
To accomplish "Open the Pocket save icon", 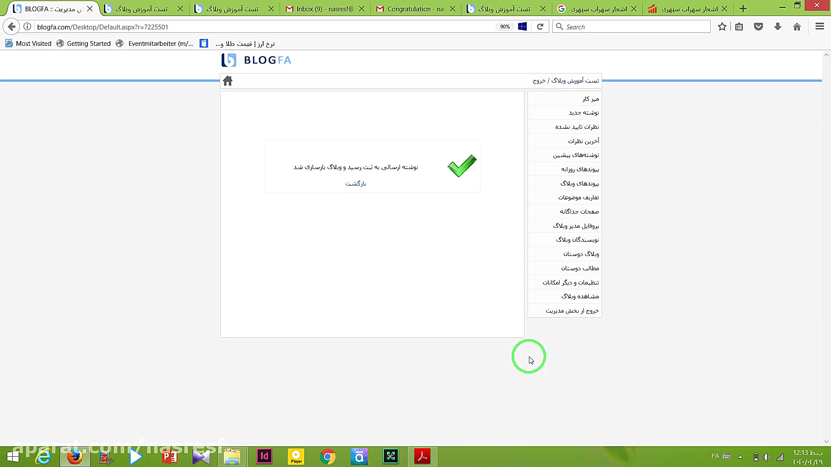I will (x=758, y=27).
